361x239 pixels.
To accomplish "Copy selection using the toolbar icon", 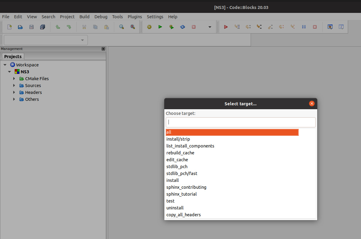I will pos(95,27).
